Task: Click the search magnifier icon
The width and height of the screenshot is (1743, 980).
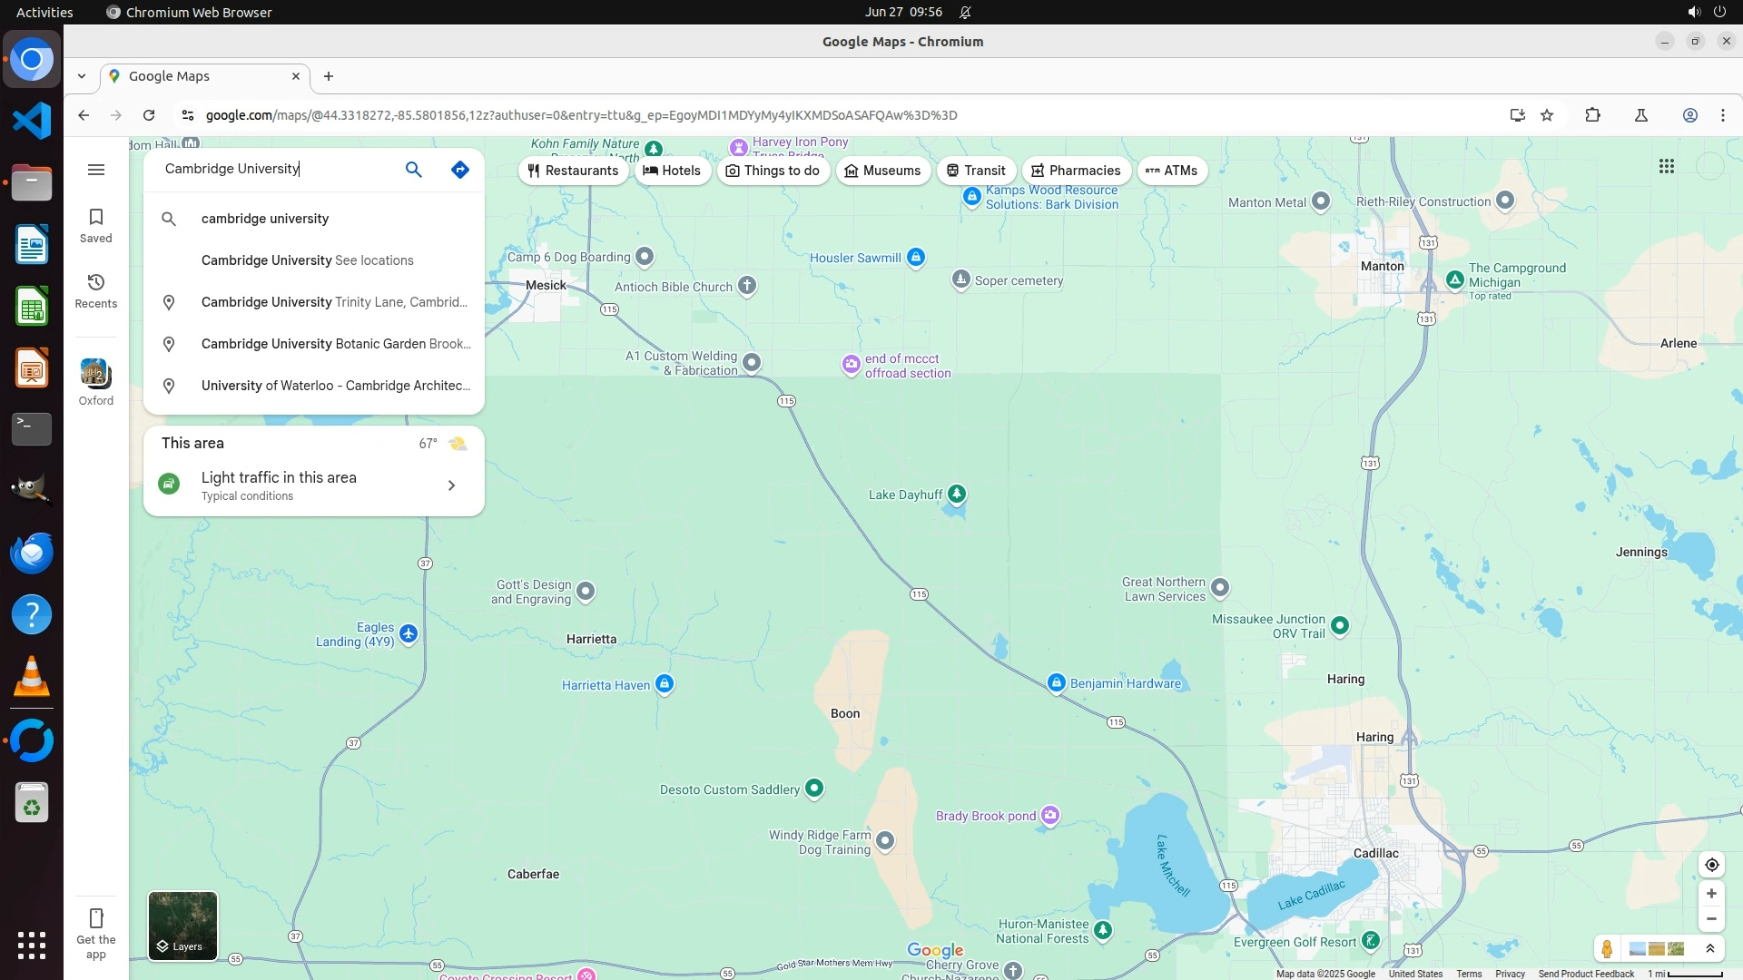Action: pyautogui.click(x=413, y=170)
